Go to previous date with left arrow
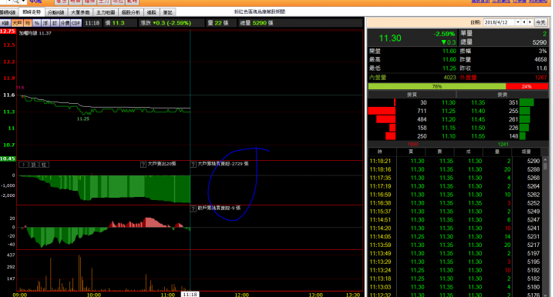This screenshot has width=555, height=297. 524,22
